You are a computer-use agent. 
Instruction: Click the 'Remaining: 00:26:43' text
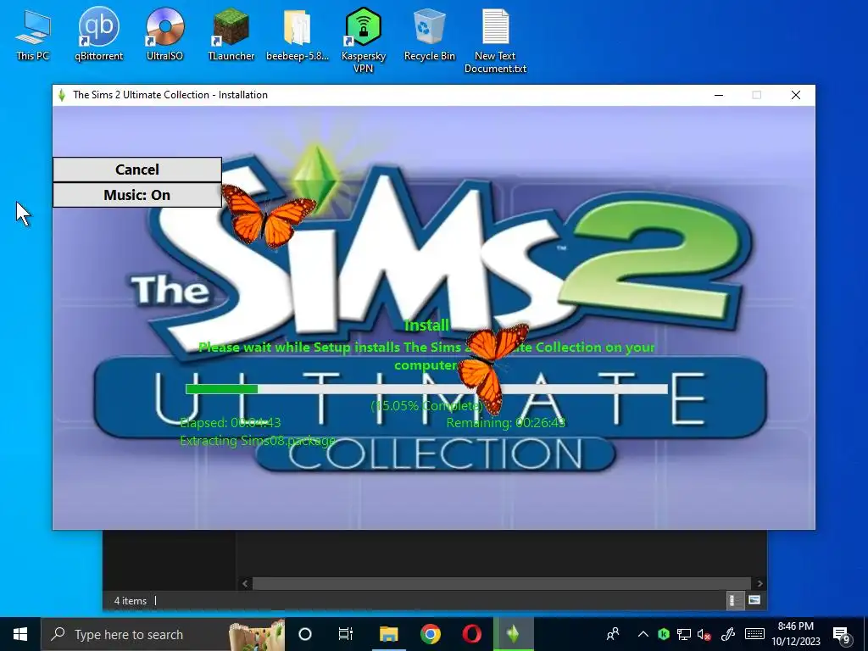point(506,423)
